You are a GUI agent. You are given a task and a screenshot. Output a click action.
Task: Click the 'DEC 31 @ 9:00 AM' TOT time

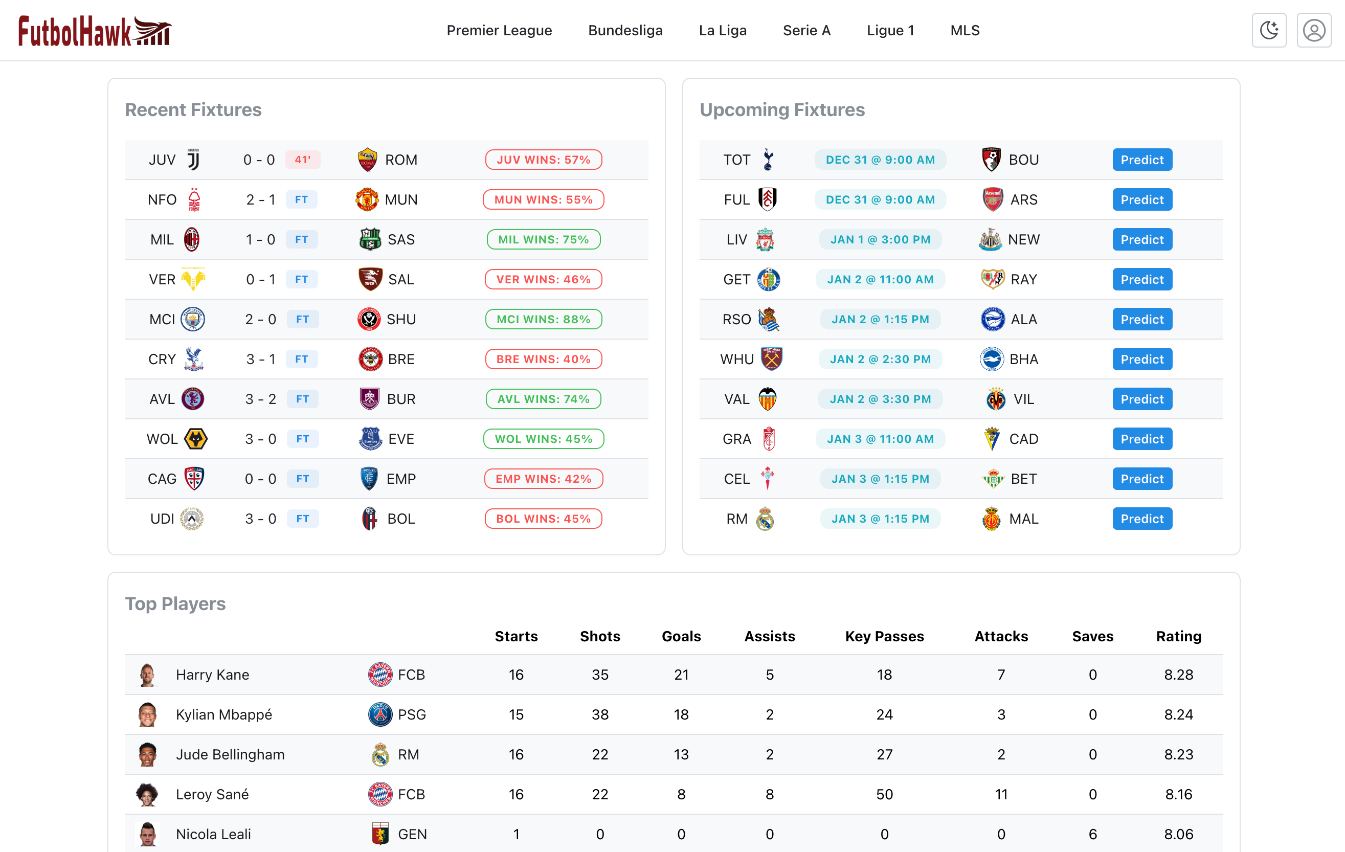pyautogui.click(x=880, y=160)
